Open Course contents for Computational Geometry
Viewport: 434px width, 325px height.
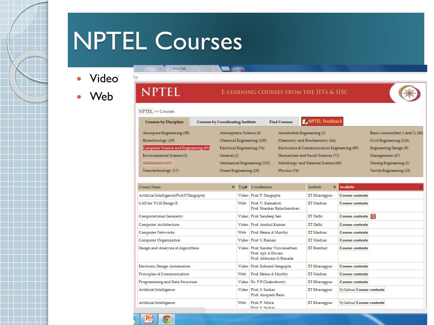click(354, 216)
